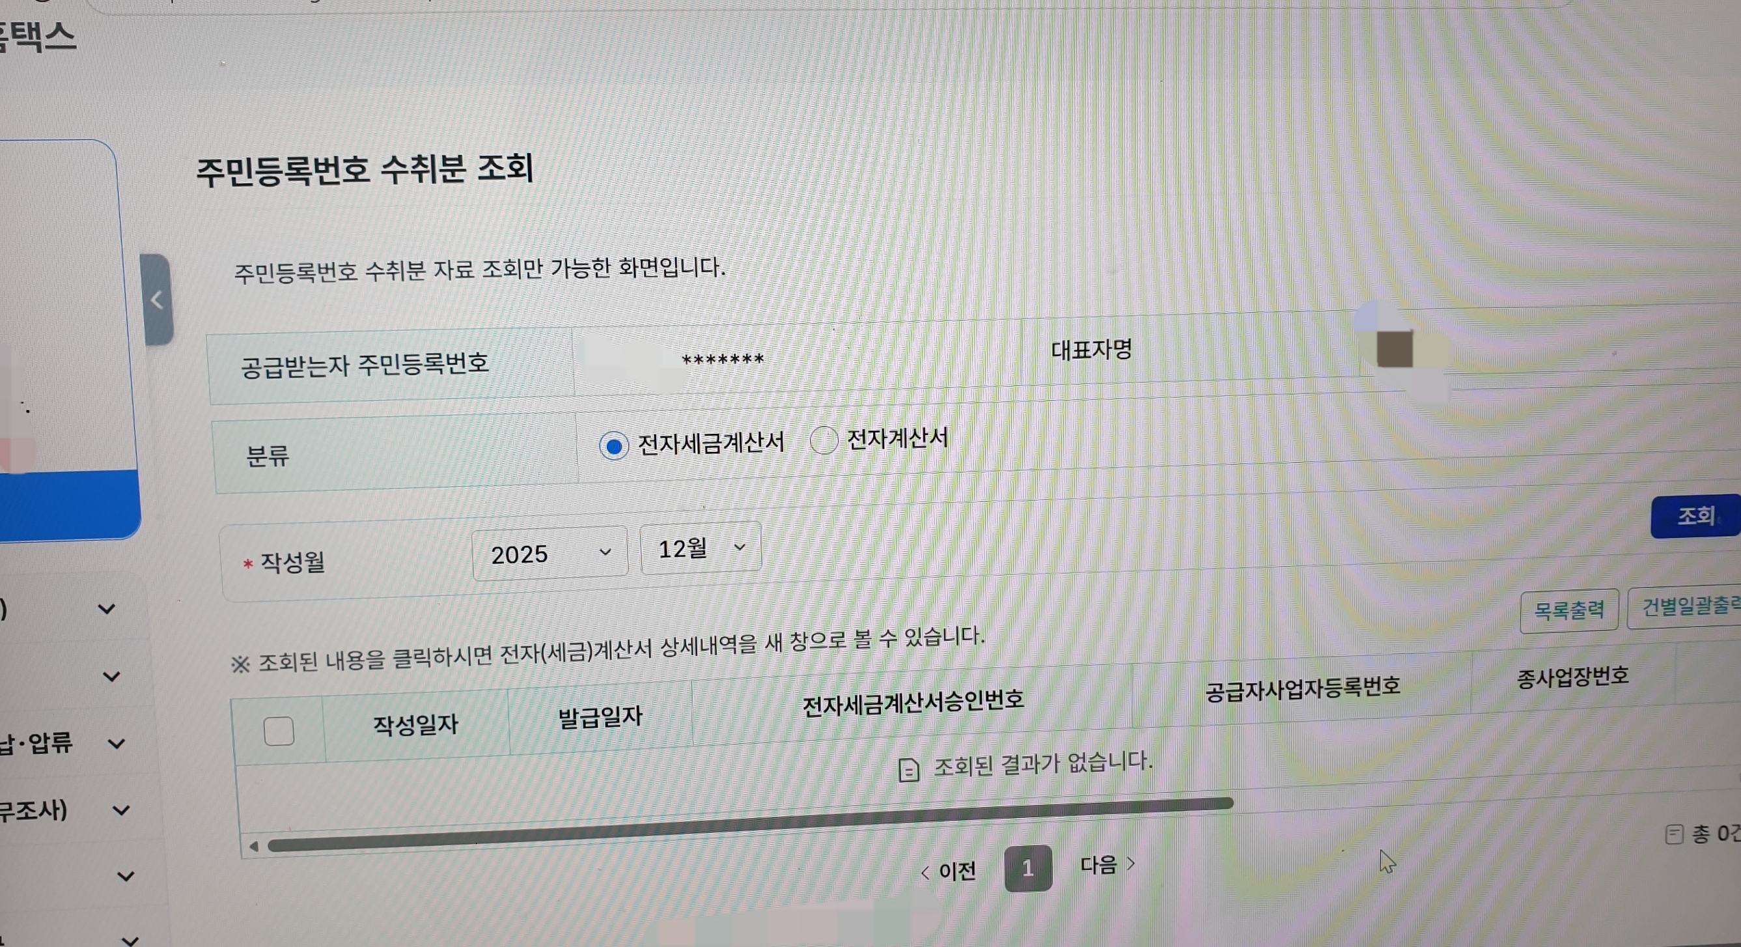
Task: Click the 홈택스 logo
Action: [37, 37]
